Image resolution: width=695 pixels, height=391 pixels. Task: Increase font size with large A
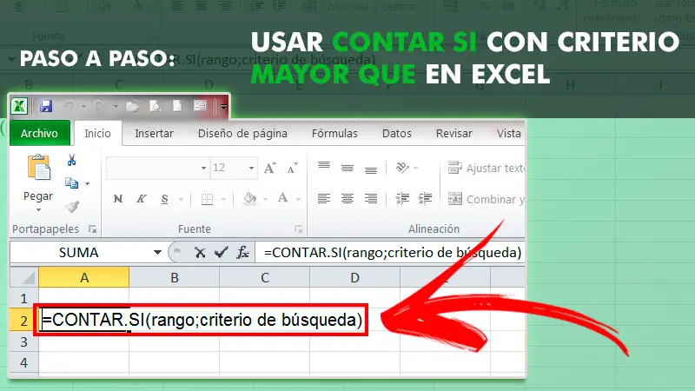[270, 168]
